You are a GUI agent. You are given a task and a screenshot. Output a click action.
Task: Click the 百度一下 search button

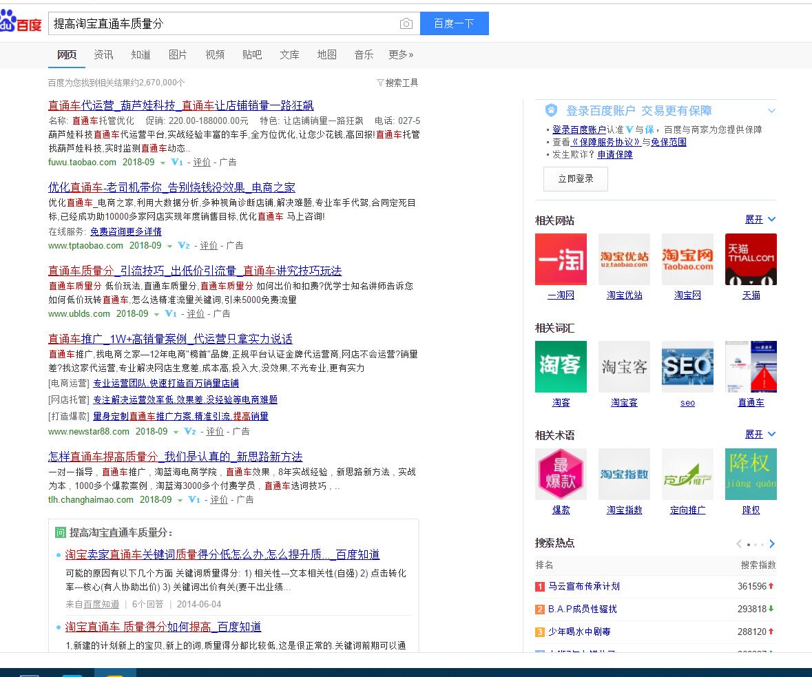coord(454,23)
